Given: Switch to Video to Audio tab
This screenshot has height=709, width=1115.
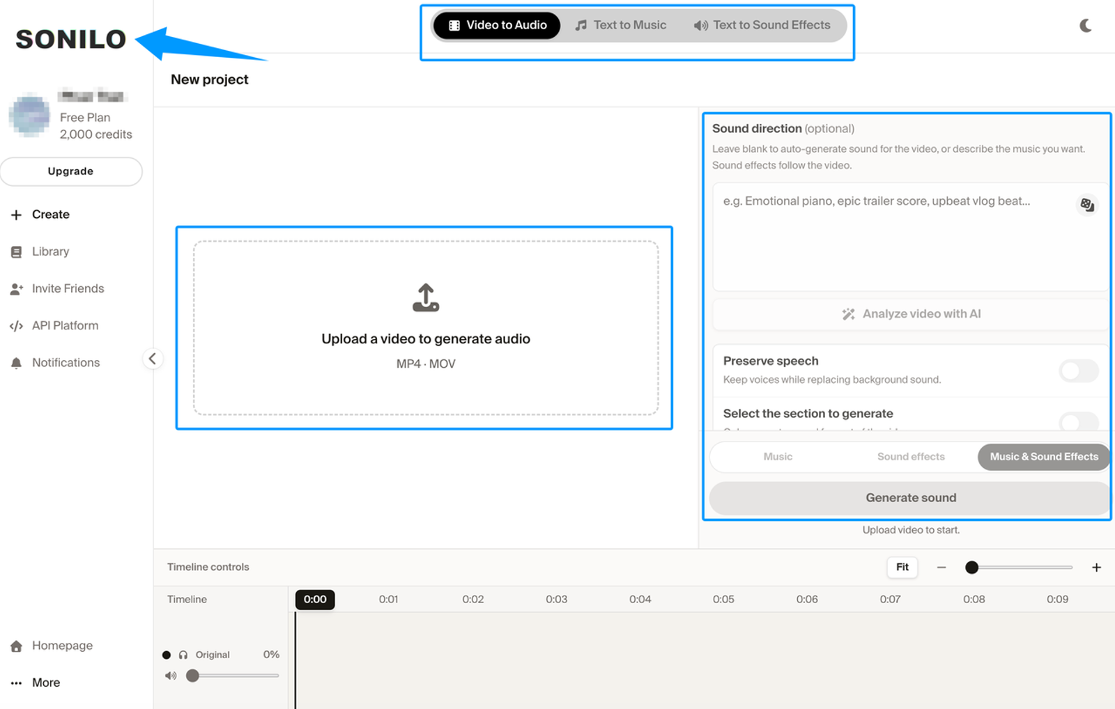Looking at the screenshot, I should [x=497, y=26].
